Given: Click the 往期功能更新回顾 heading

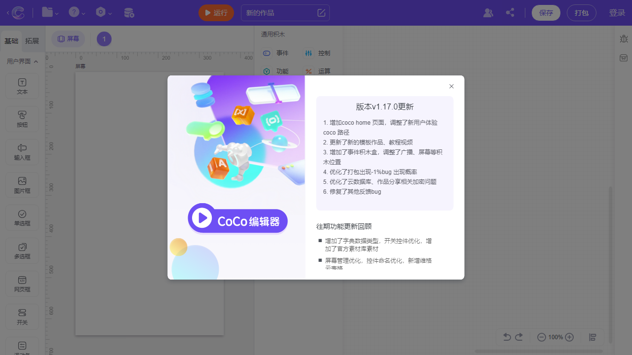Looking at the screenshot, I should (344, 226).
